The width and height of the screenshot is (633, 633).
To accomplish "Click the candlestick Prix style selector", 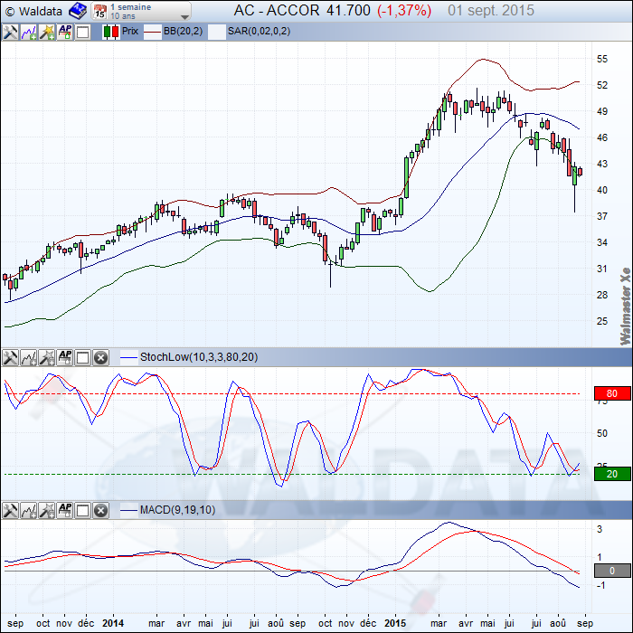I will pos(111,32).
